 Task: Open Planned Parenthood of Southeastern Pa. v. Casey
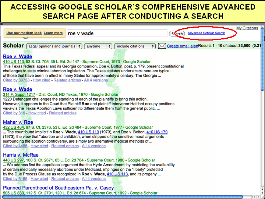click(x=58, y=188)
